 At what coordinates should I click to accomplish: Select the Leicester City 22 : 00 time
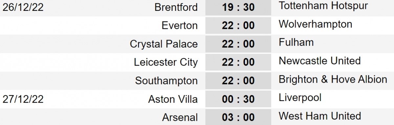[238, 62]
